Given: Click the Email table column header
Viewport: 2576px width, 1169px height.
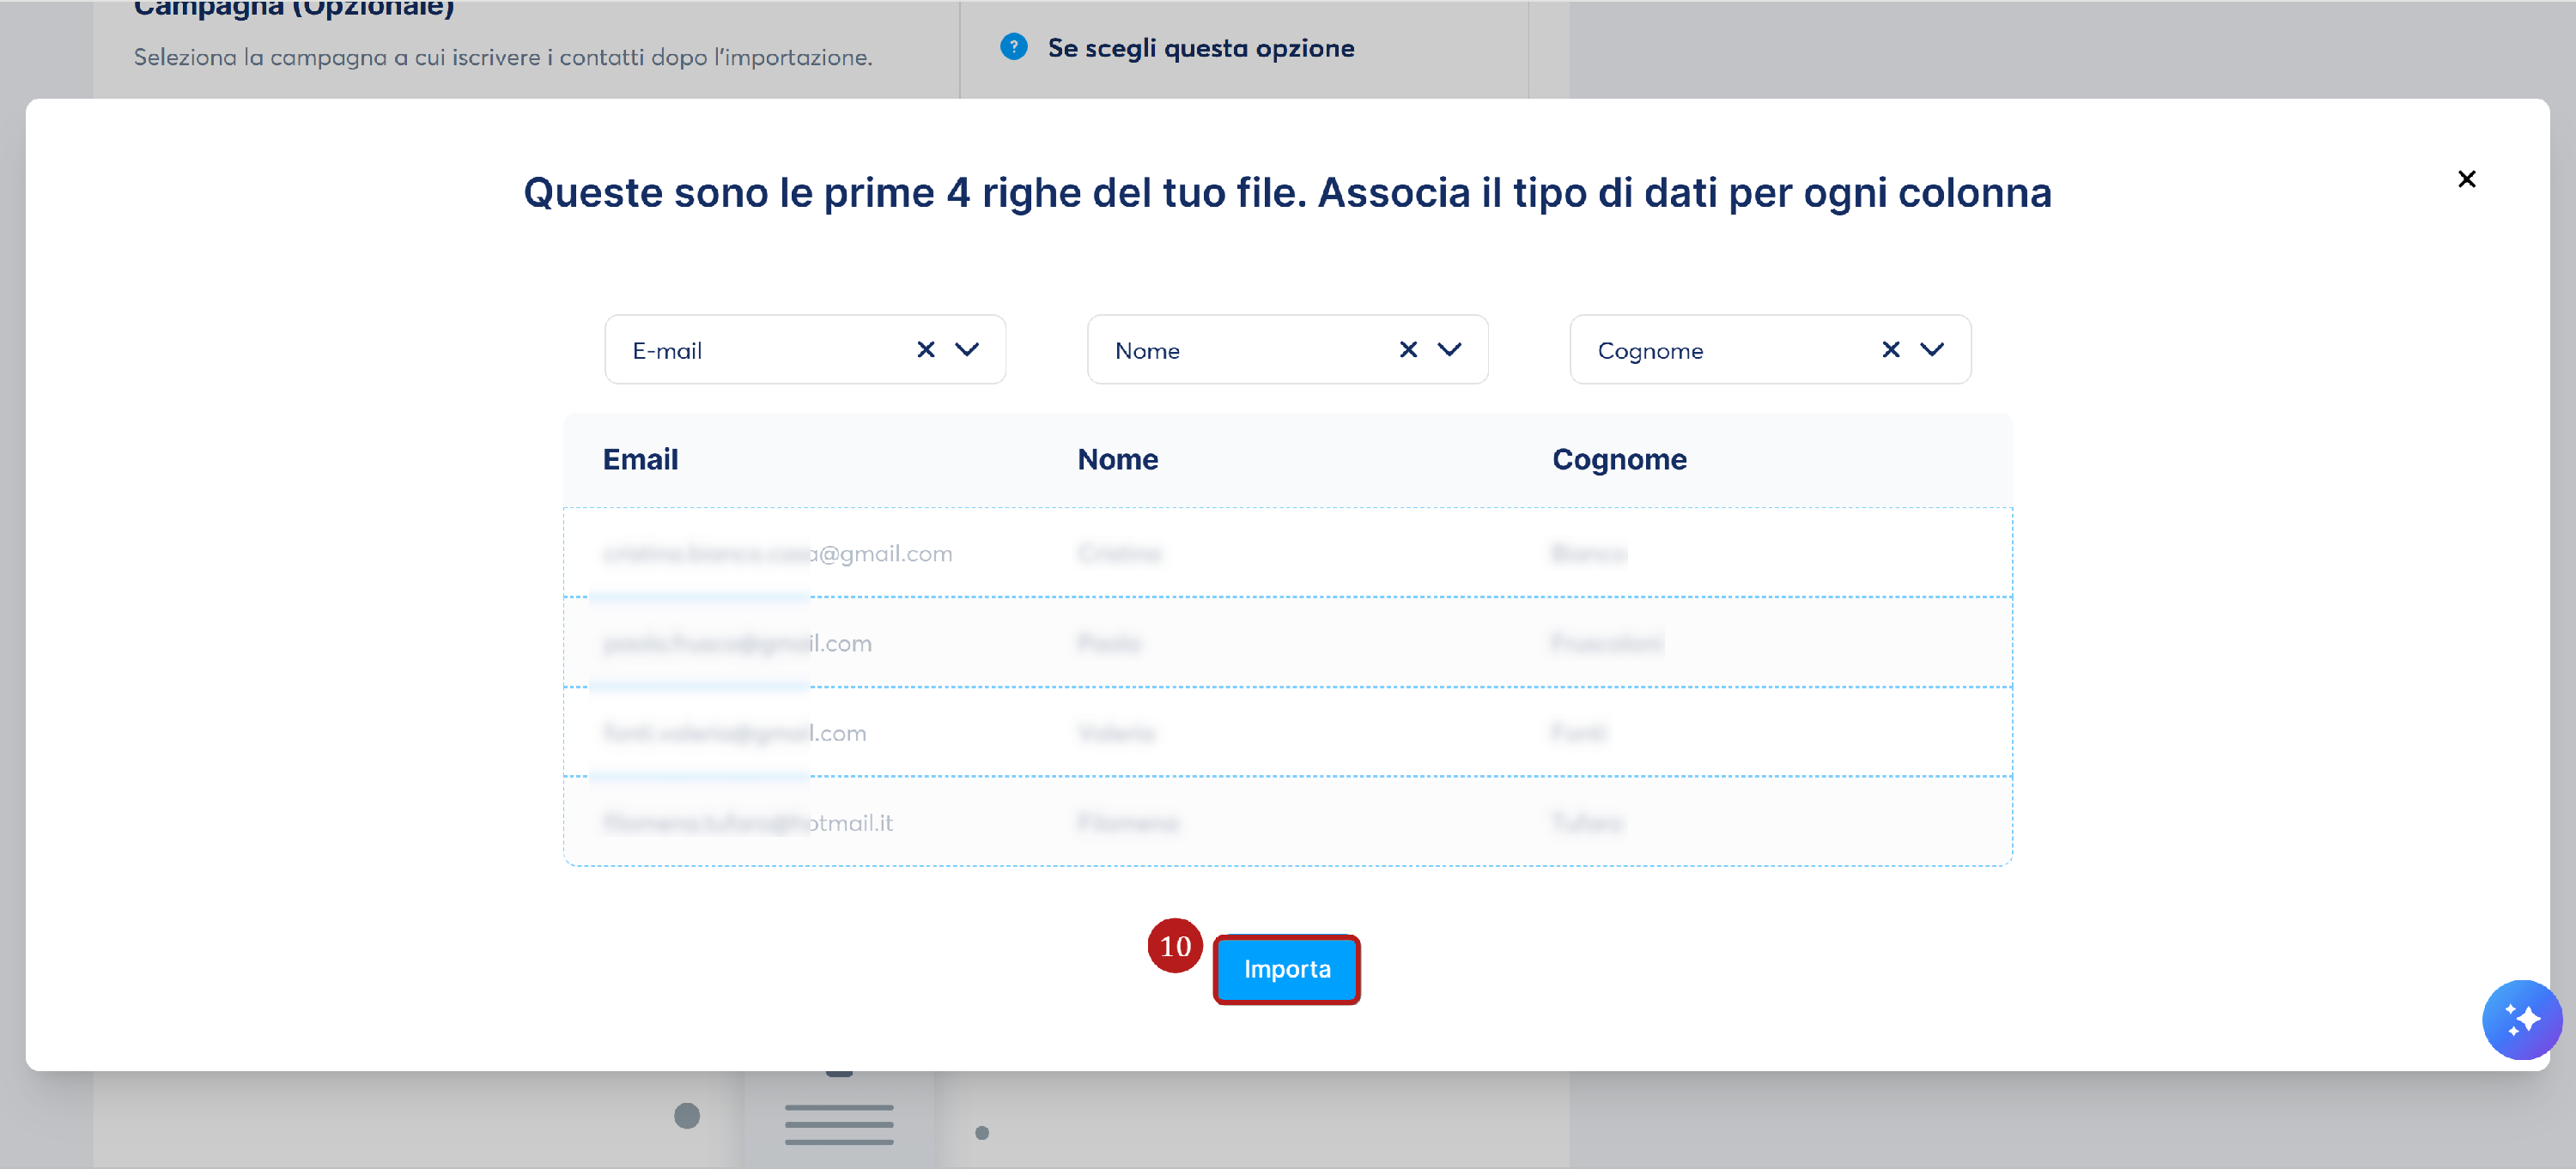Looking at the screenshot, I should [640, 459].
